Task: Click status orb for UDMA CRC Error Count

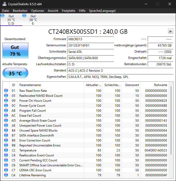Action: click(6, 170)
